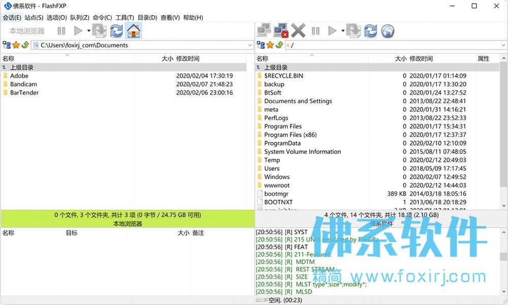The image size is (508, 305).
Task: Select the Program Files (x86) folder
Action: click(377, 135)
